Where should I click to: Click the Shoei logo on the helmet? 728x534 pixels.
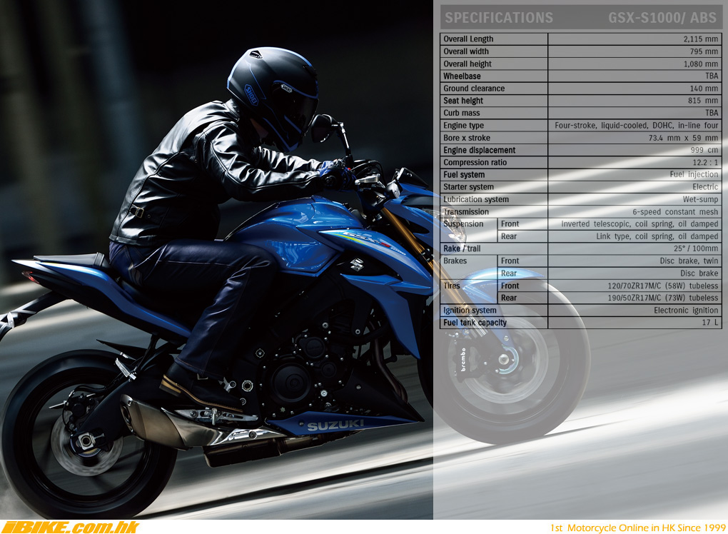coord(251,95)
